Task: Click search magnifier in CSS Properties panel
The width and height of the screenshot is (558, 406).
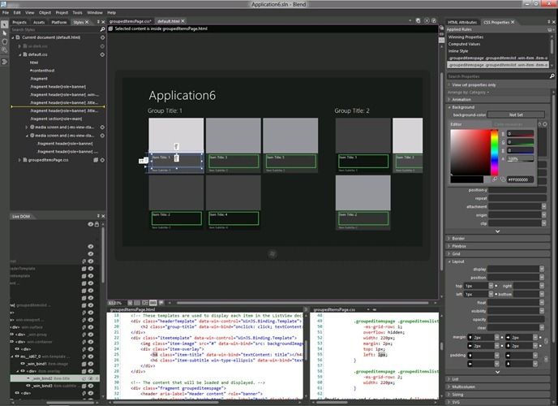Action: click(x=552, y=76)
